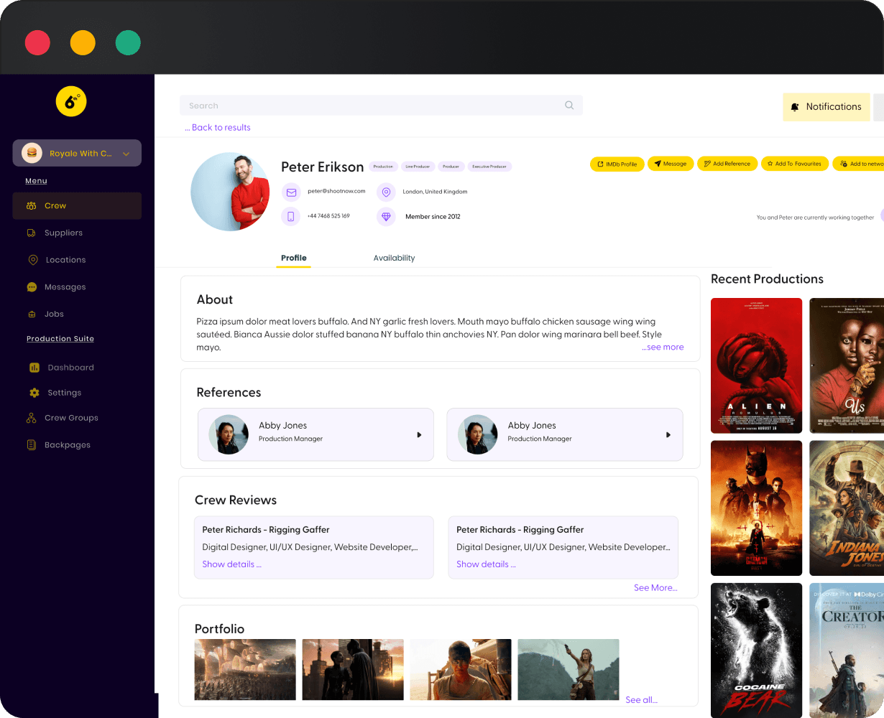Open the Us movie poster

click(847, 365)
